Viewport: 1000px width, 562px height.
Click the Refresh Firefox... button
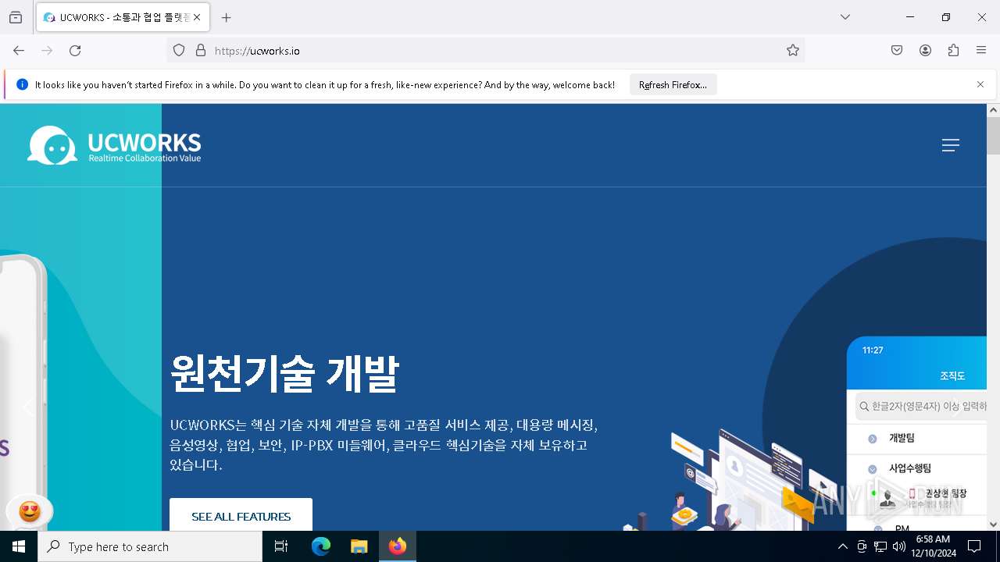tap(673, 85)
